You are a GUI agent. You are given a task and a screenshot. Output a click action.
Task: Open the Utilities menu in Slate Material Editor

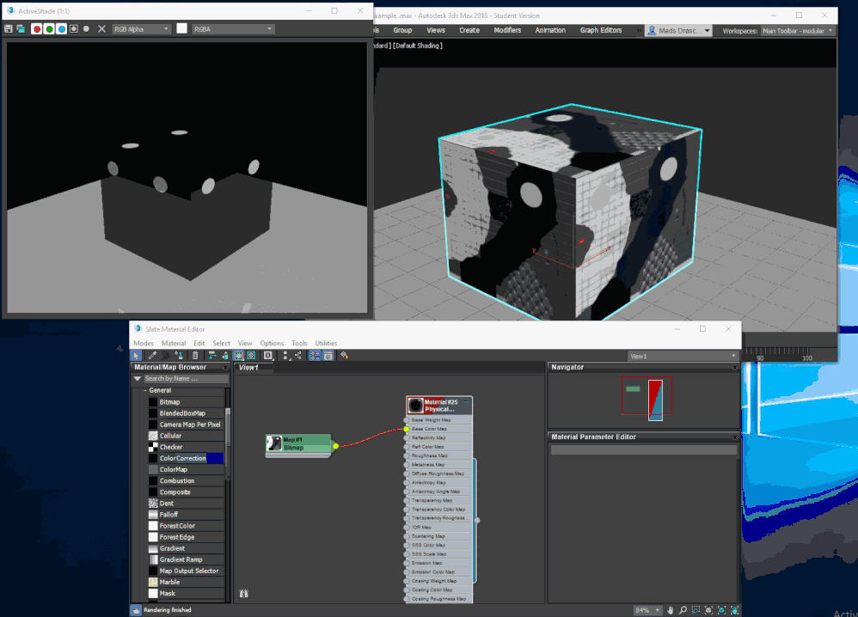(326, 343)
